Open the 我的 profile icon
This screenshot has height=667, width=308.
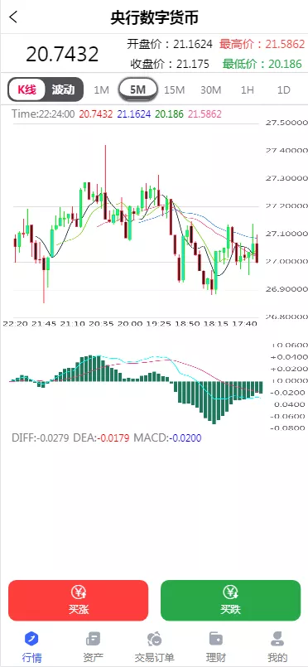click(x=277, y=639)
